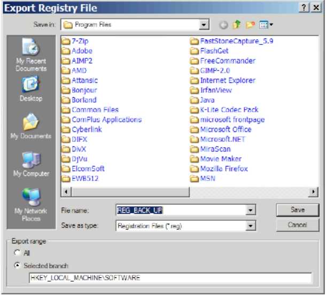Click the scroll left arrow

point(66,192)
